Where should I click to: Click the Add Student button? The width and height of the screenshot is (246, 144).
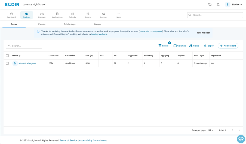click(228, 46)
